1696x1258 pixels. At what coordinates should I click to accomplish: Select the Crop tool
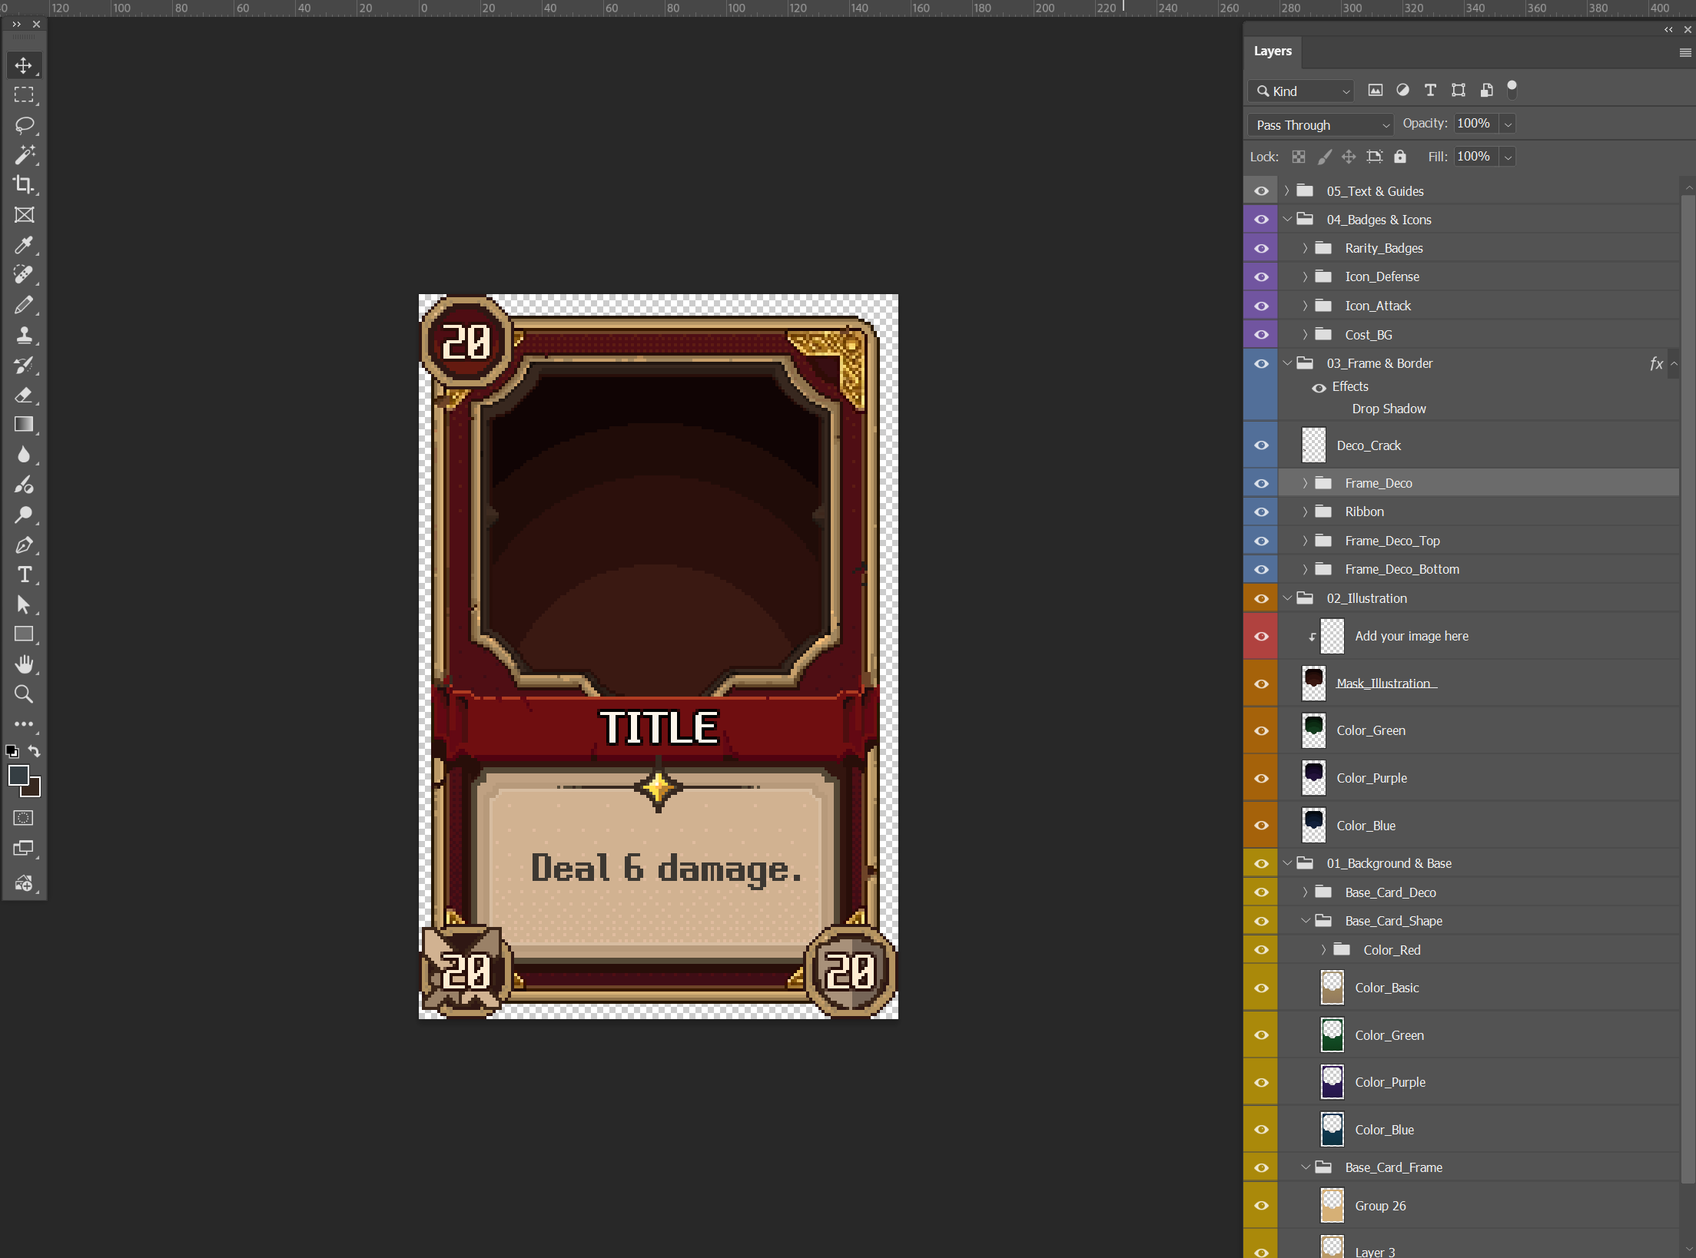click(x=24, y=185)
